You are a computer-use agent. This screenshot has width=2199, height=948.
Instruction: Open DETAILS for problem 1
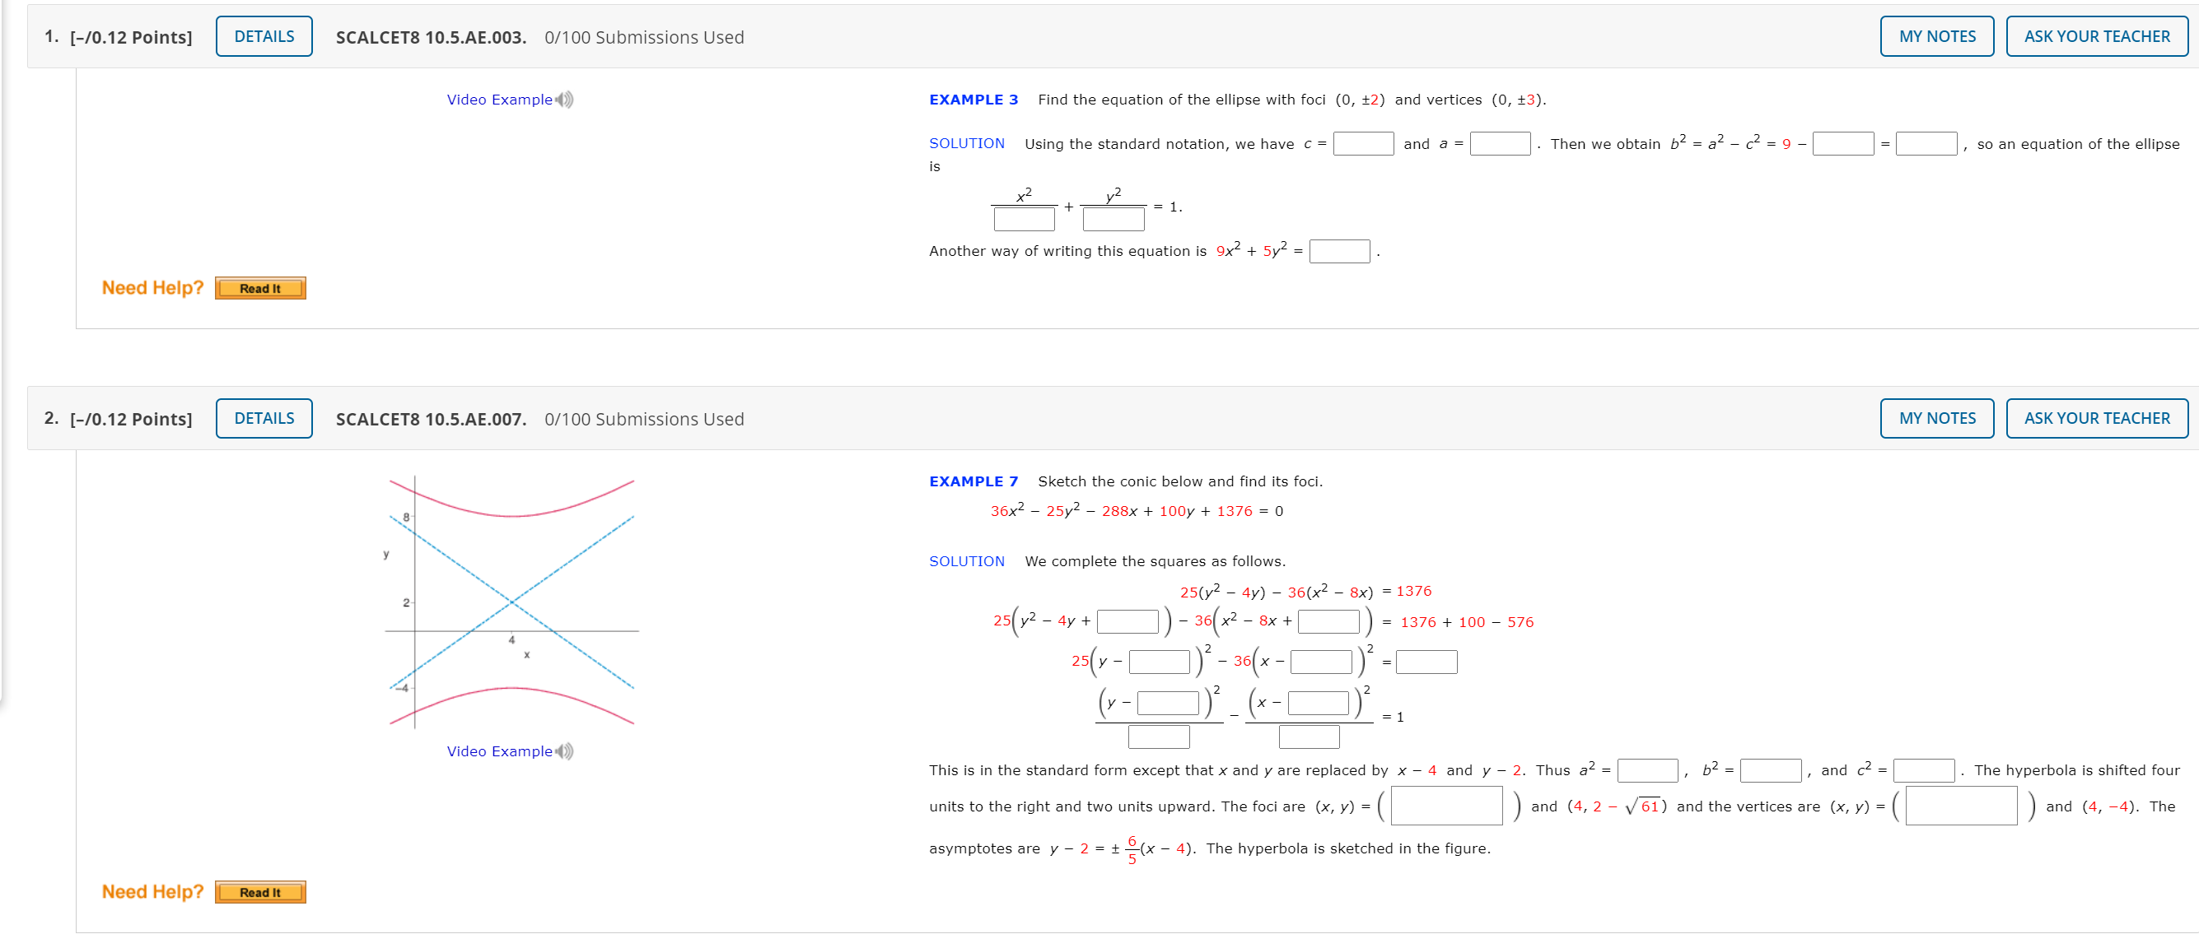point(263,36)
